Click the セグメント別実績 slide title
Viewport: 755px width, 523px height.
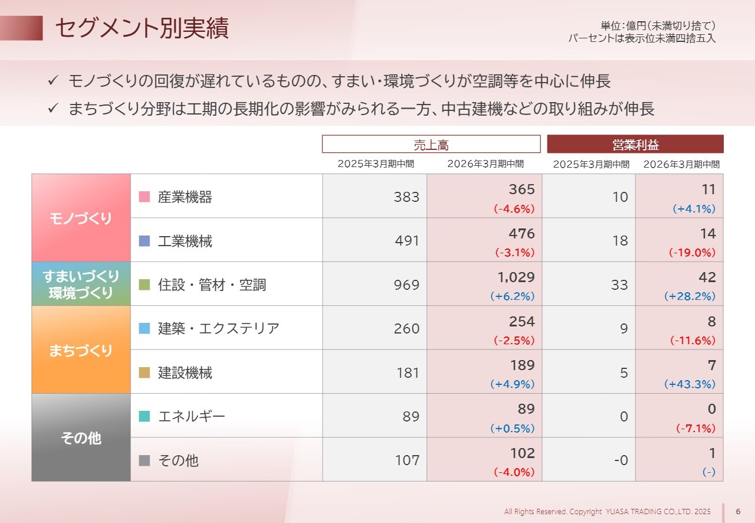(x=142, y=28)
